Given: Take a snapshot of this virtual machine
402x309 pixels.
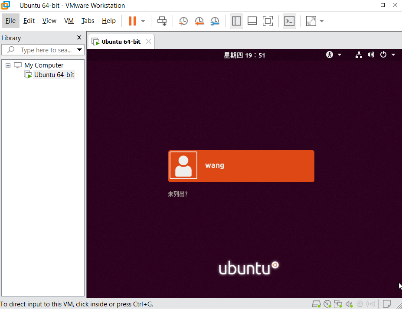Looking at the screenshot, I should tap(183, 21).
